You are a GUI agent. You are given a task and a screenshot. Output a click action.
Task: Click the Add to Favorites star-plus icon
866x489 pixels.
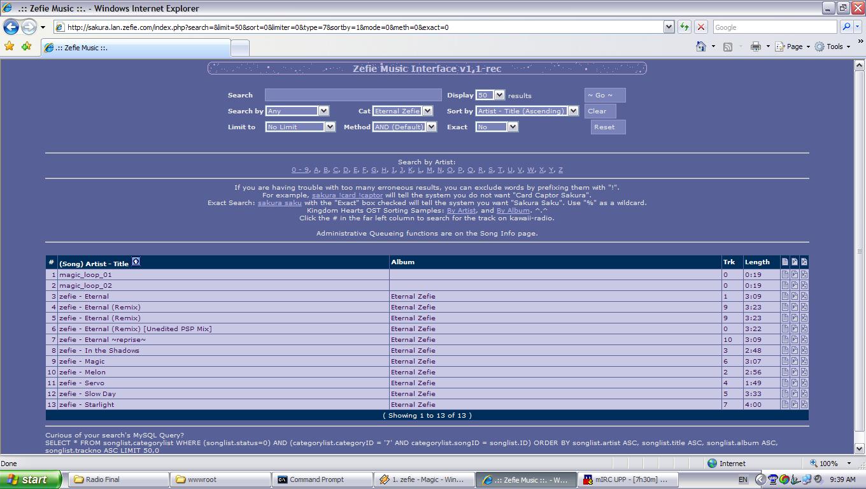[26, 46]
